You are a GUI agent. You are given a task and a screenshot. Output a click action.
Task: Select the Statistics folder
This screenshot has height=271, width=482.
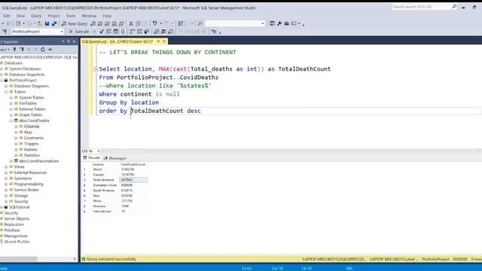click(32, 155)
